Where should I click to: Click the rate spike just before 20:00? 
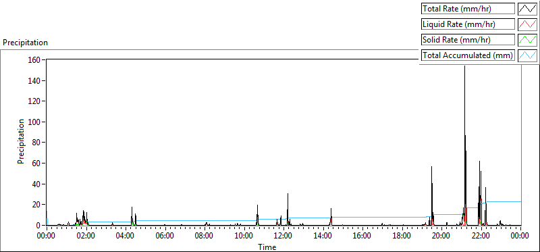click(x=431, y=195)
